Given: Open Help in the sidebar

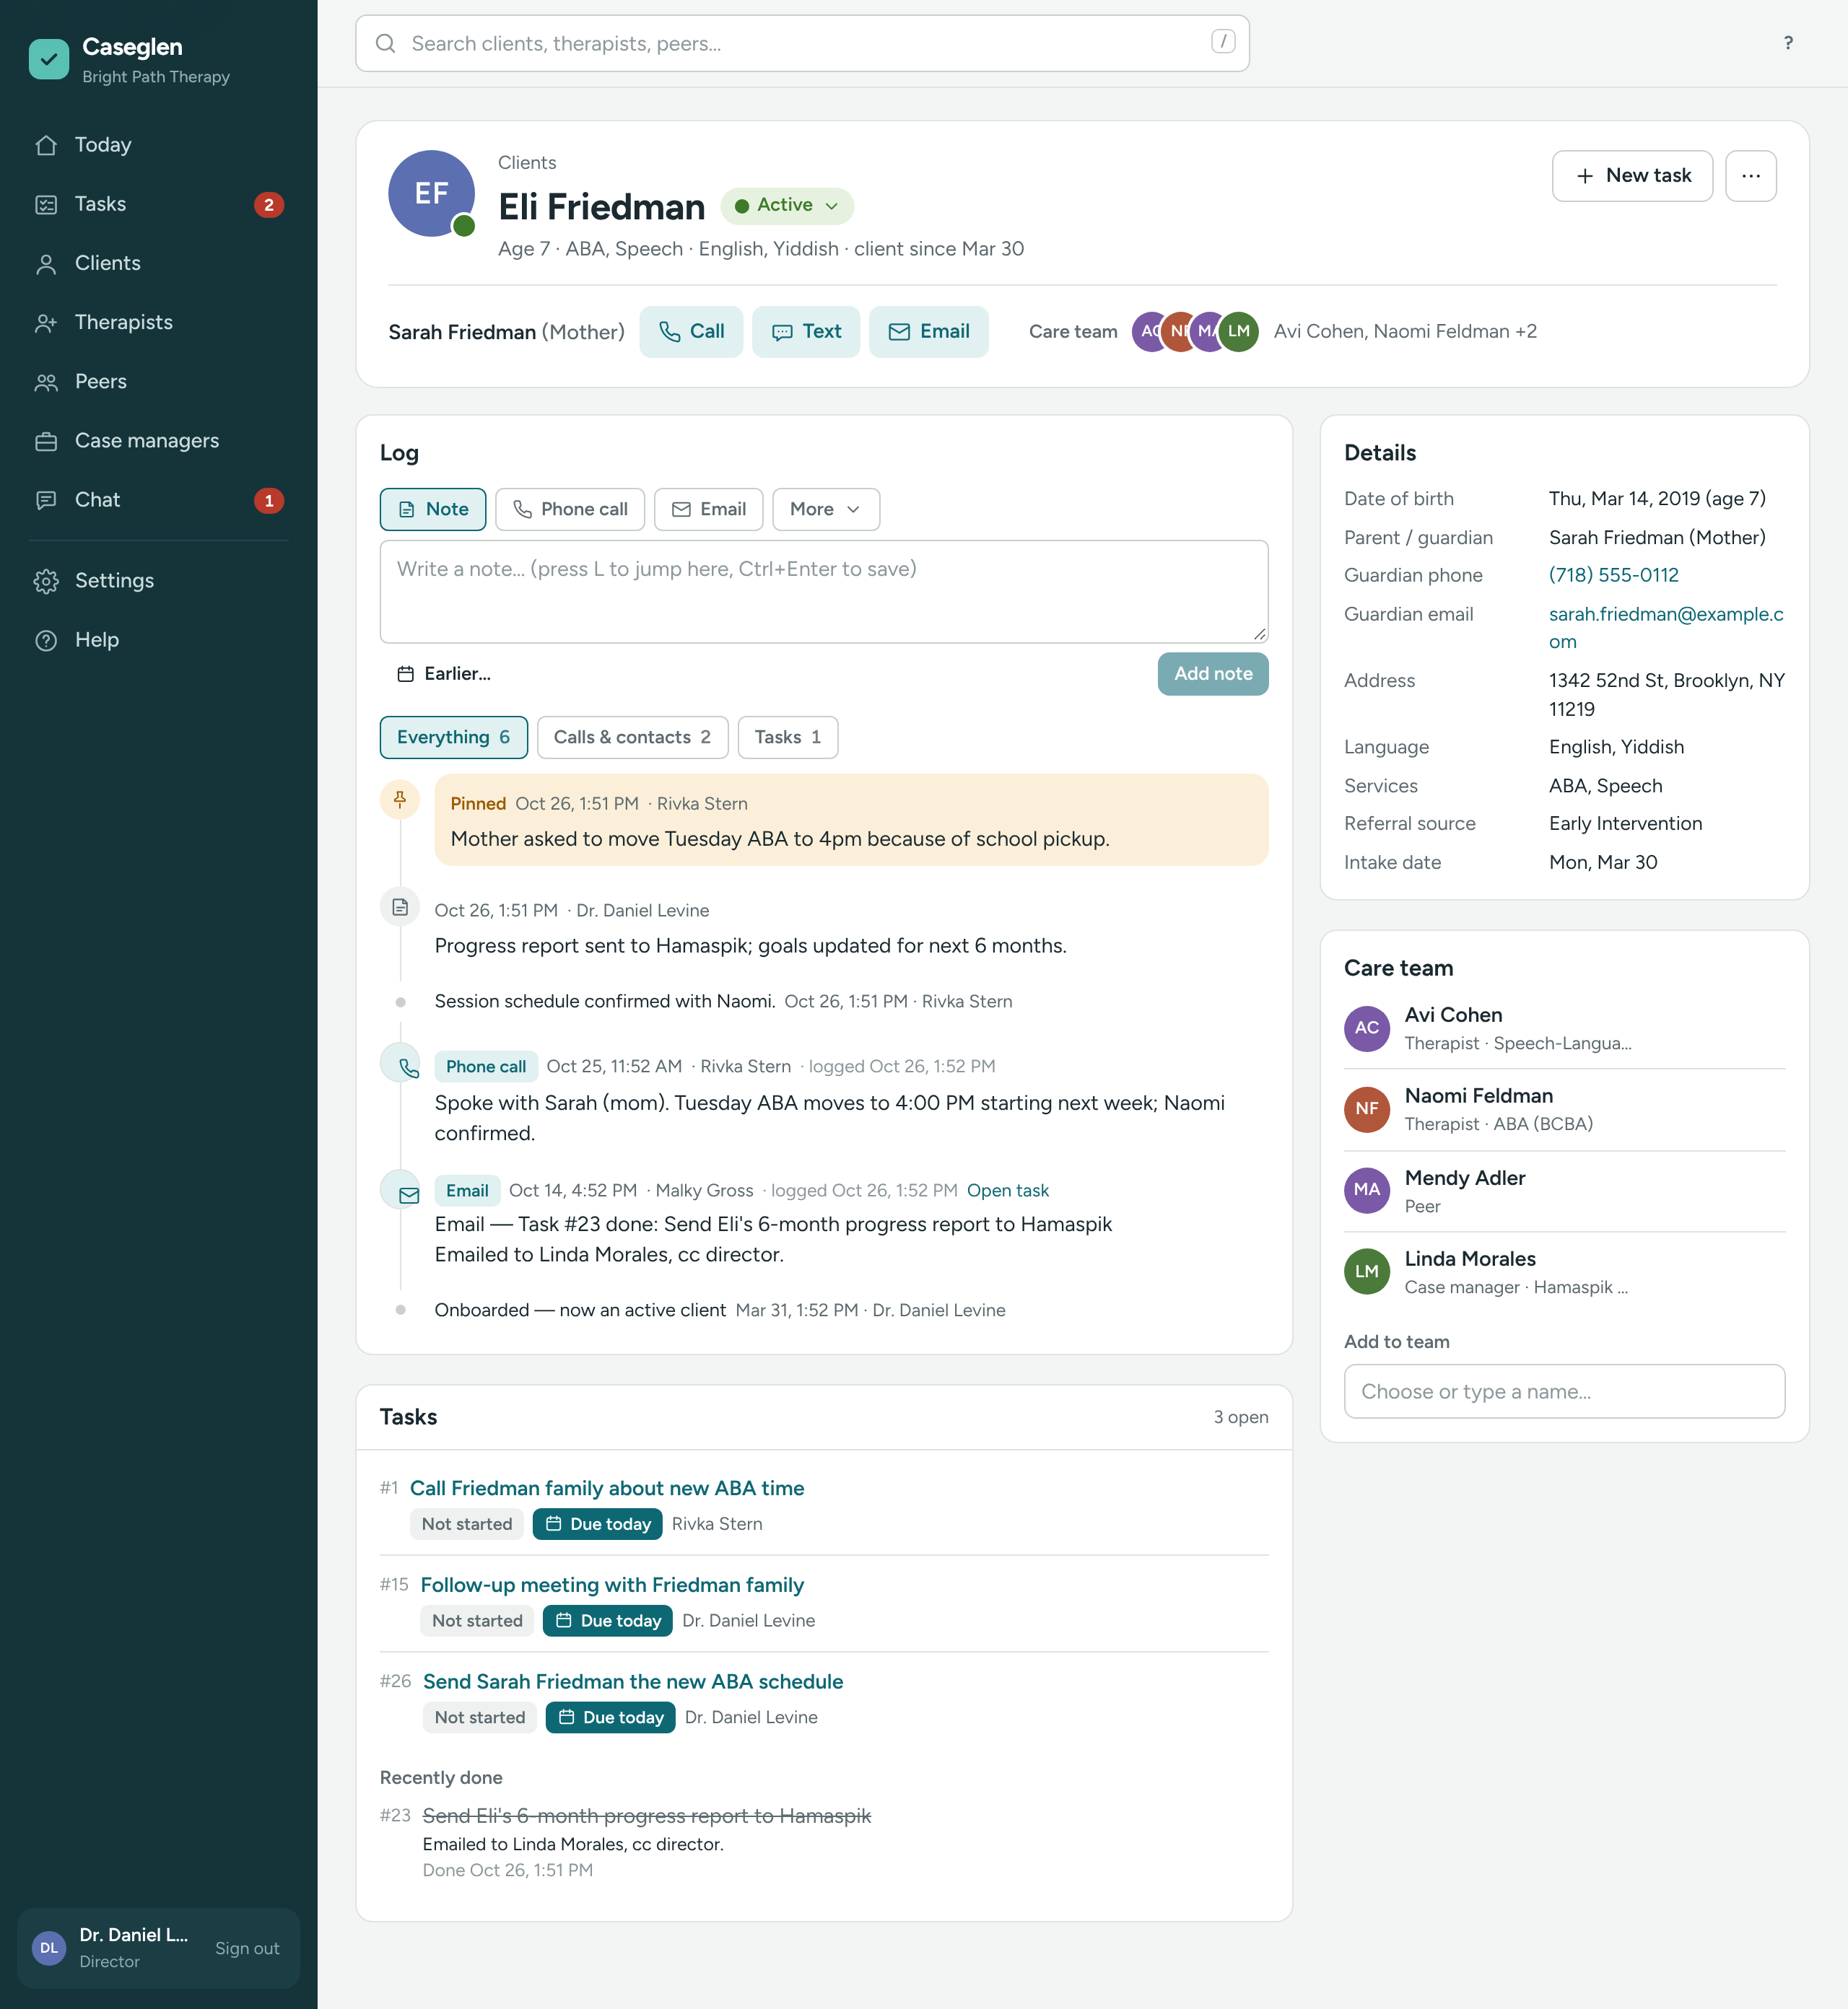Looking at the screenshot, I should [158, 639].
